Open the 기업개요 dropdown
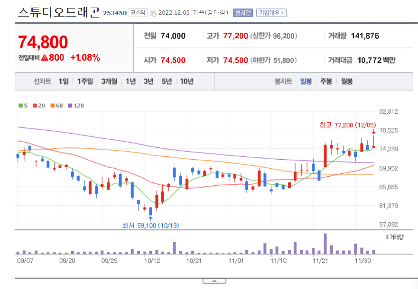The width and height of the screenshot is (418, 289). coord(271,12)
